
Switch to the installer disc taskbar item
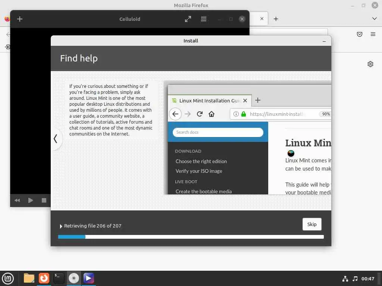point(74,278)
